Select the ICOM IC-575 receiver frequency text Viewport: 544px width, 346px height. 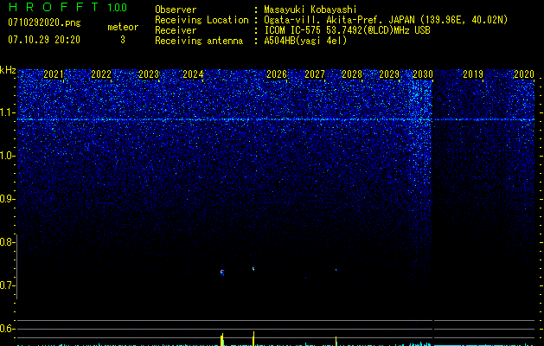point(347,30)
